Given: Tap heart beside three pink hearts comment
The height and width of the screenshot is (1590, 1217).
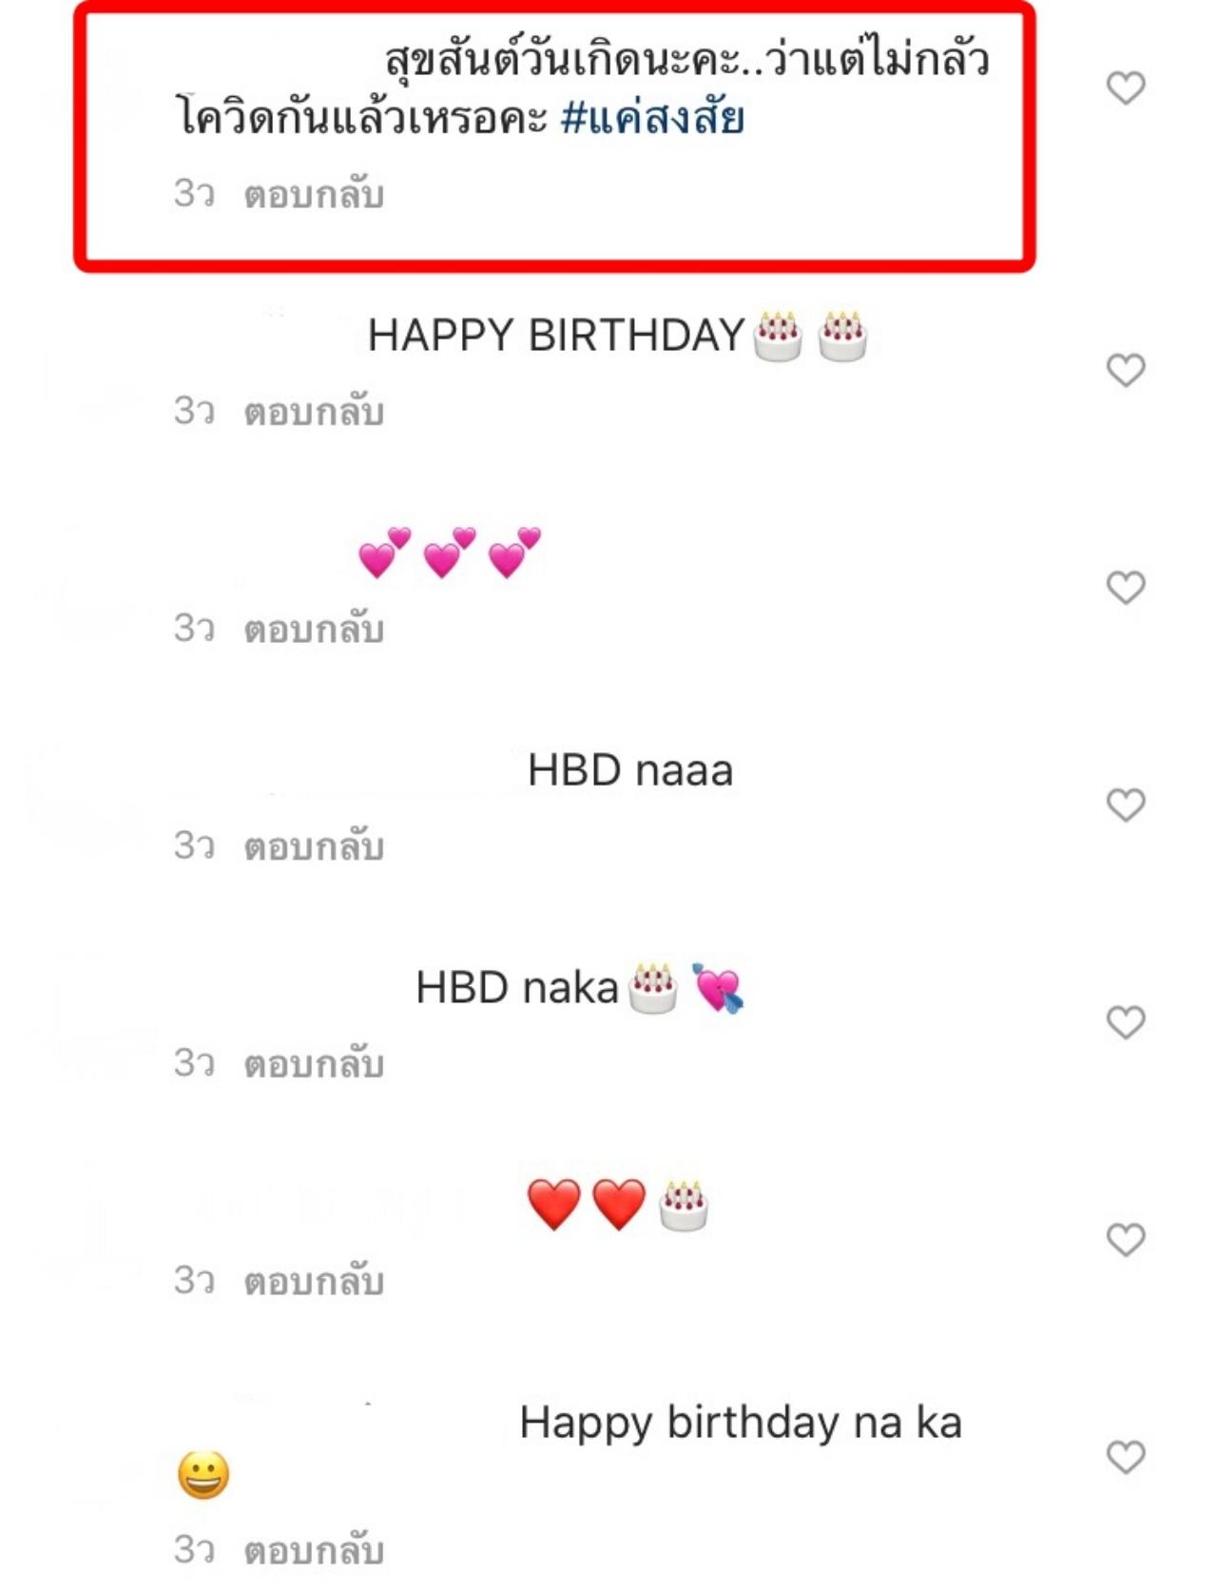Looking at the screenshot, I should tap(1126, 588).
